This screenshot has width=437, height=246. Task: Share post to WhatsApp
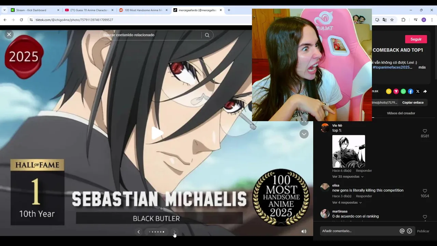pyautogui.click(x=403, y=91)
